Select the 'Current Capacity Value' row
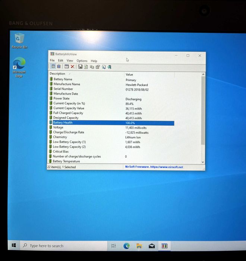This screenshot has width=246, height=261. pos(111,109)
